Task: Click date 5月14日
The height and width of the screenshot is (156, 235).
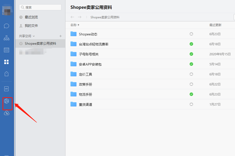Action: 215,64
